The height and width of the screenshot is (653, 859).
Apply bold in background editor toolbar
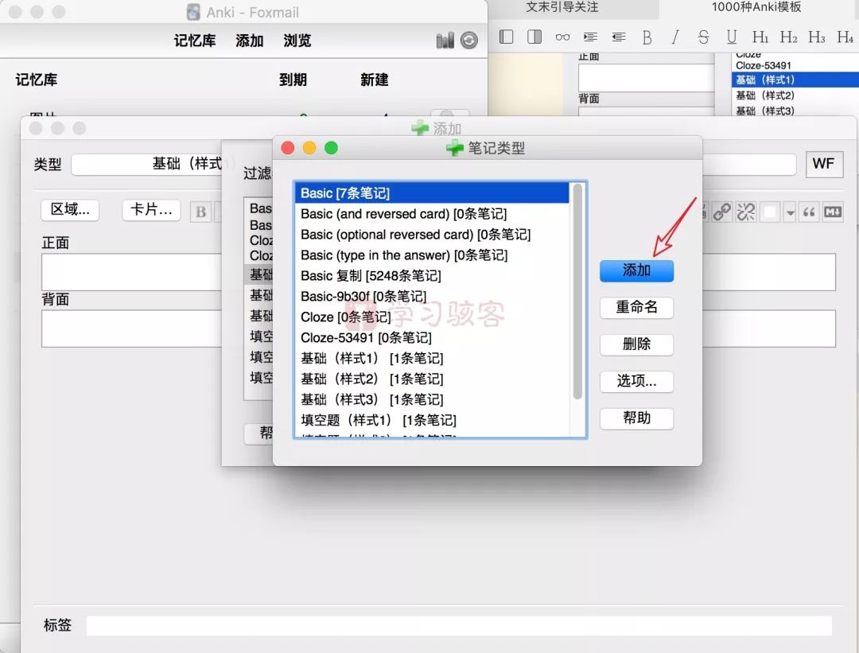click(647, 37)
